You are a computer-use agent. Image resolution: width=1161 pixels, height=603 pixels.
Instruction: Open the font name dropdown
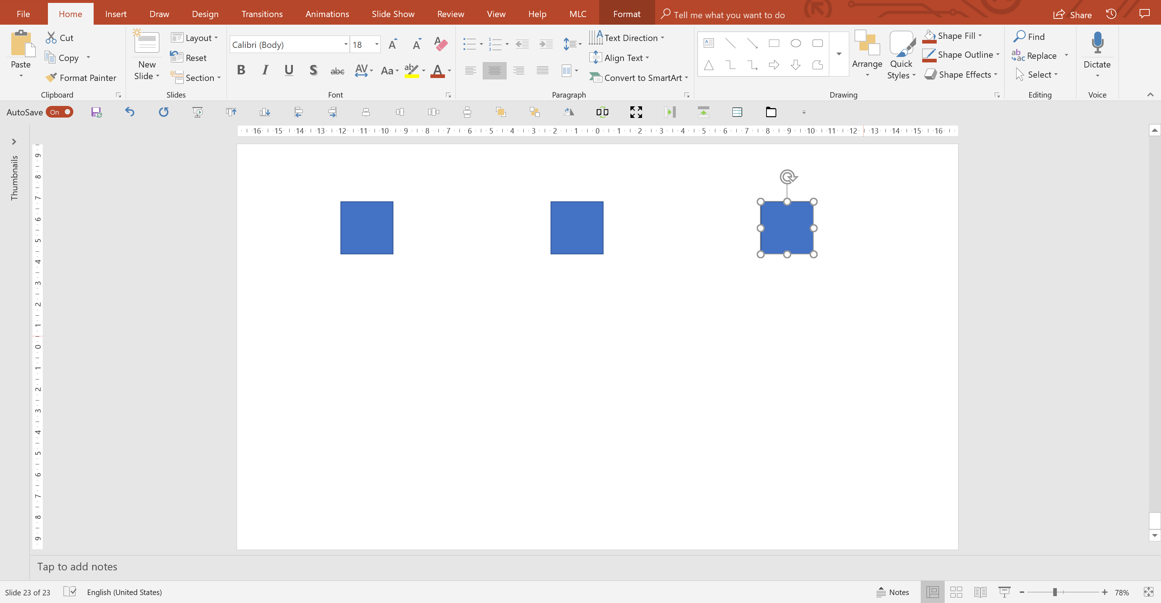(346, 45)
